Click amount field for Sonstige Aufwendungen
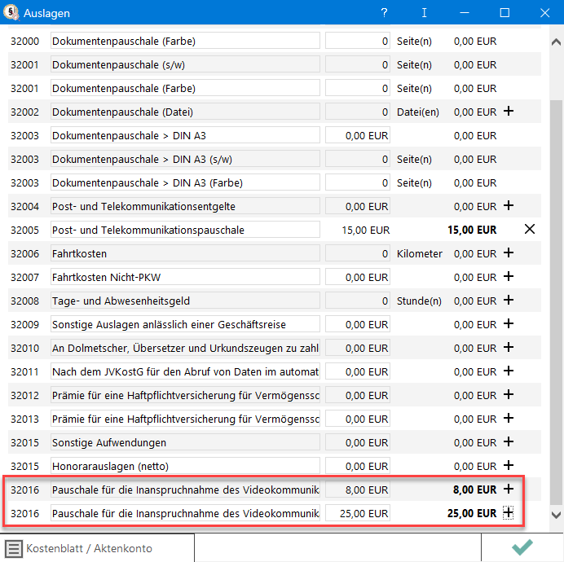This screenshot has width=564, height=562. (x=358, y=442)
